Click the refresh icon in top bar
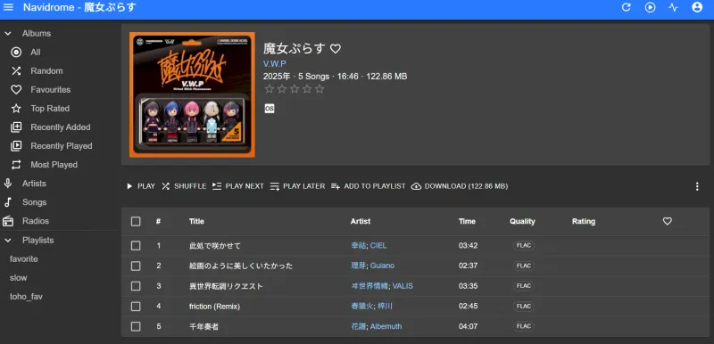Viewport: 714px width, 344px height. 627,7
